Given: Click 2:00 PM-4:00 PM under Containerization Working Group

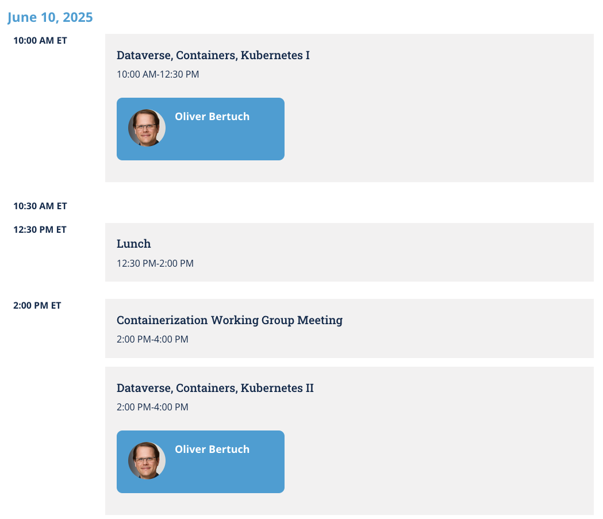Looking at the screenshot, I should click(152, 339).
